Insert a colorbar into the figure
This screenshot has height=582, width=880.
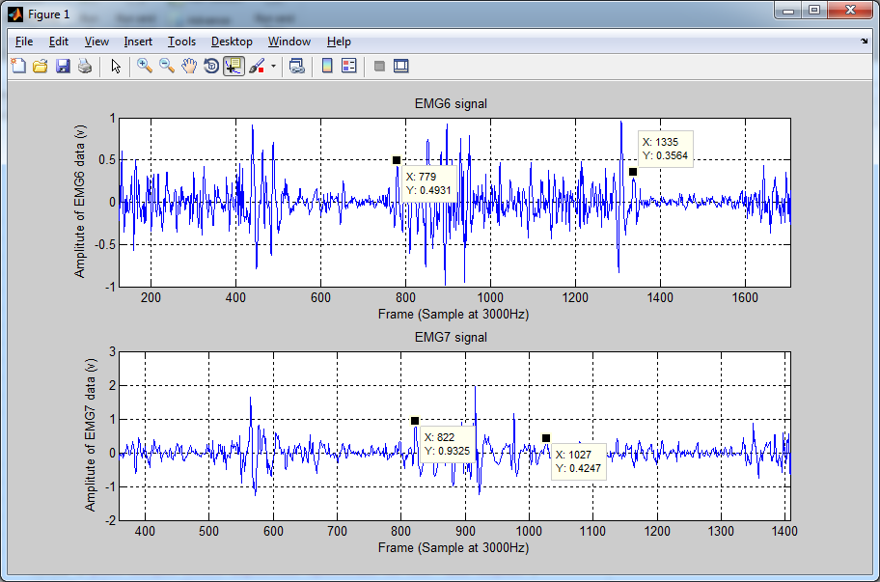pyautogui.click(x=326, y=66)
